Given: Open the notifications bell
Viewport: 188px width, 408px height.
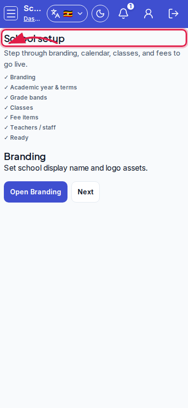Looking at the screenshot, I should [123, 14].
